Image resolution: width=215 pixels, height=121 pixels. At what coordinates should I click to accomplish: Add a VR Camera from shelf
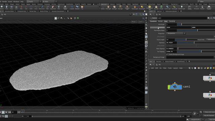point(197,7)
